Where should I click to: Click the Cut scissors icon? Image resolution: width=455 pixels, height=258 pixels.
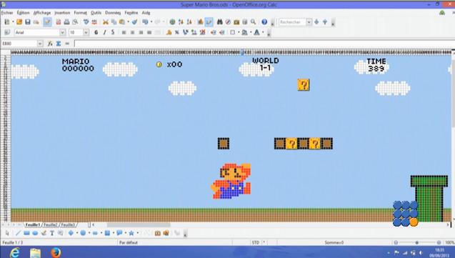coord(106,22)
